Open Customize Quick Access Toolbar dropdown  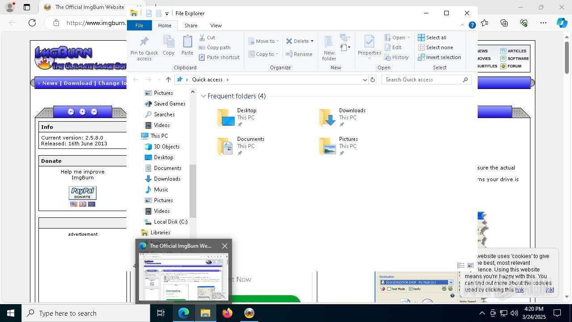point(167,14)
